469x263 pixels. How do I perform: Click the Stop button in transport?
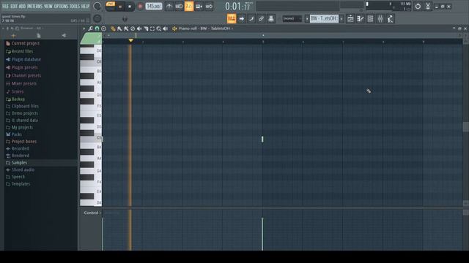[130, 7]
